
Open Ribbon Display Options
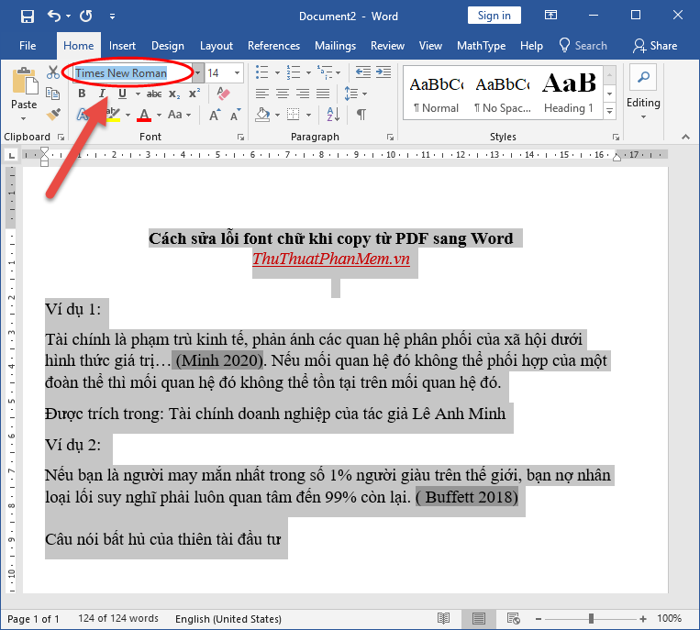(550, 16)
